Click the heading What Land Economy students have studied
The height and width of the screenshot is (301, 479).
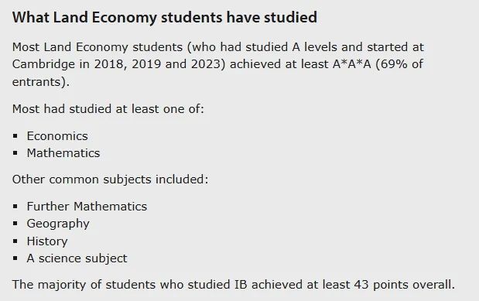[164, 18]
